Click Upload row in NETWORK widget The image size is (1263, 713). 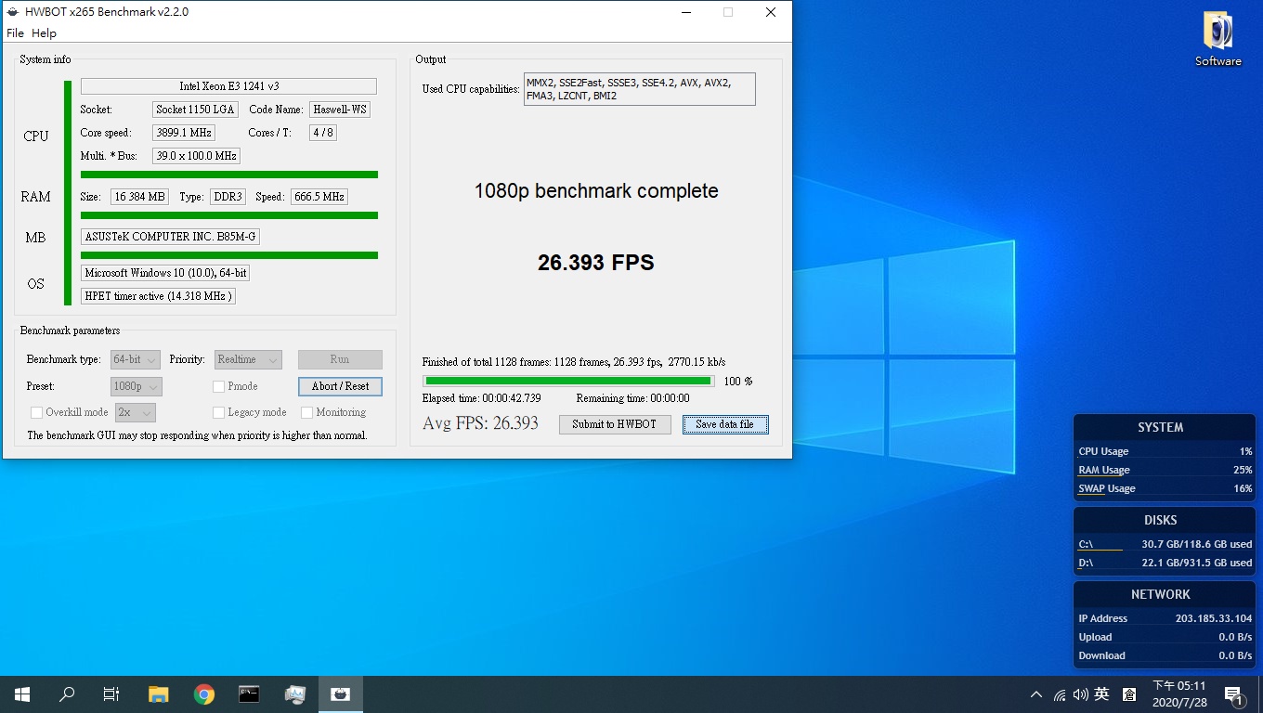click(x=1165, y=637)
